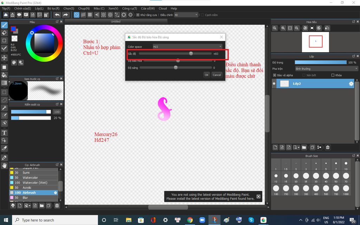The height and width of the screenshot is (225, 360).
Task: Select the Gradient tool
Action: [4, 83]
